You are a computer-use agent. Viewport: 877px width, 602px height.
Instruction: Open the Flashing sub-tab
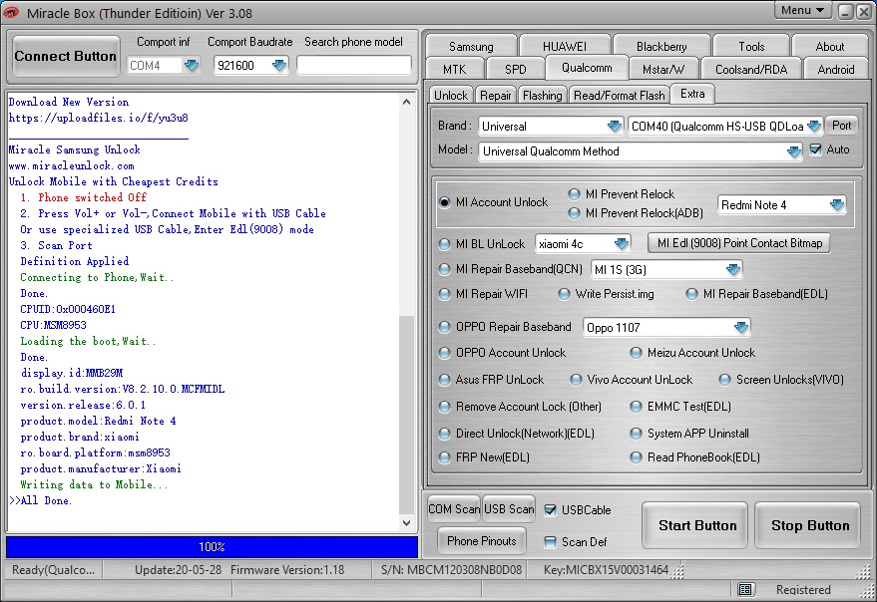click(x=542, y=96)
